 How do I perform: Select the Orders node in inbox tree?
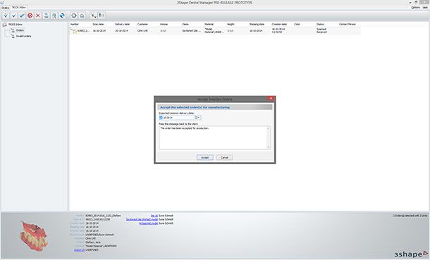coord(20,30)
